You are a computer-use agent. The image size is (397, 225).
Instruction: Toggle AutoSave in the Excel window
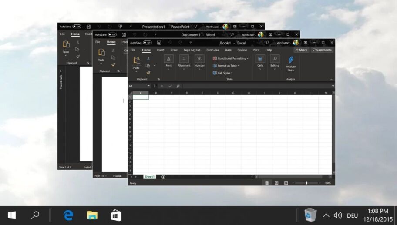tap(148, 43)
